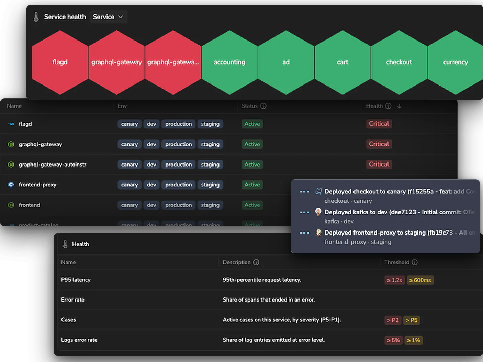Click the thermometer icon in Health panel
Viewport: 483px width, 362px height.
click(65, 244)
